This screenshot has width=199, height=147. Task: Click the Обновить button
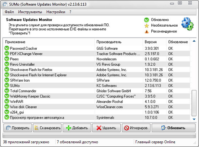pos(173,128)
